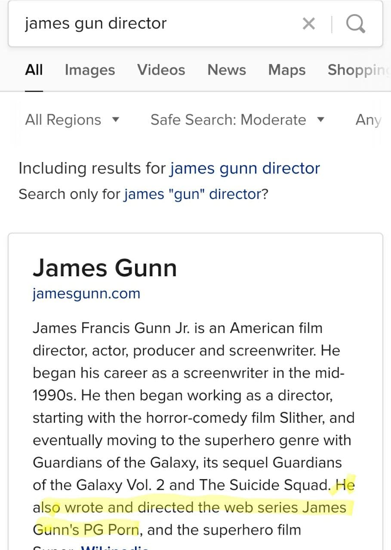Switch to the Images tab

90,70
